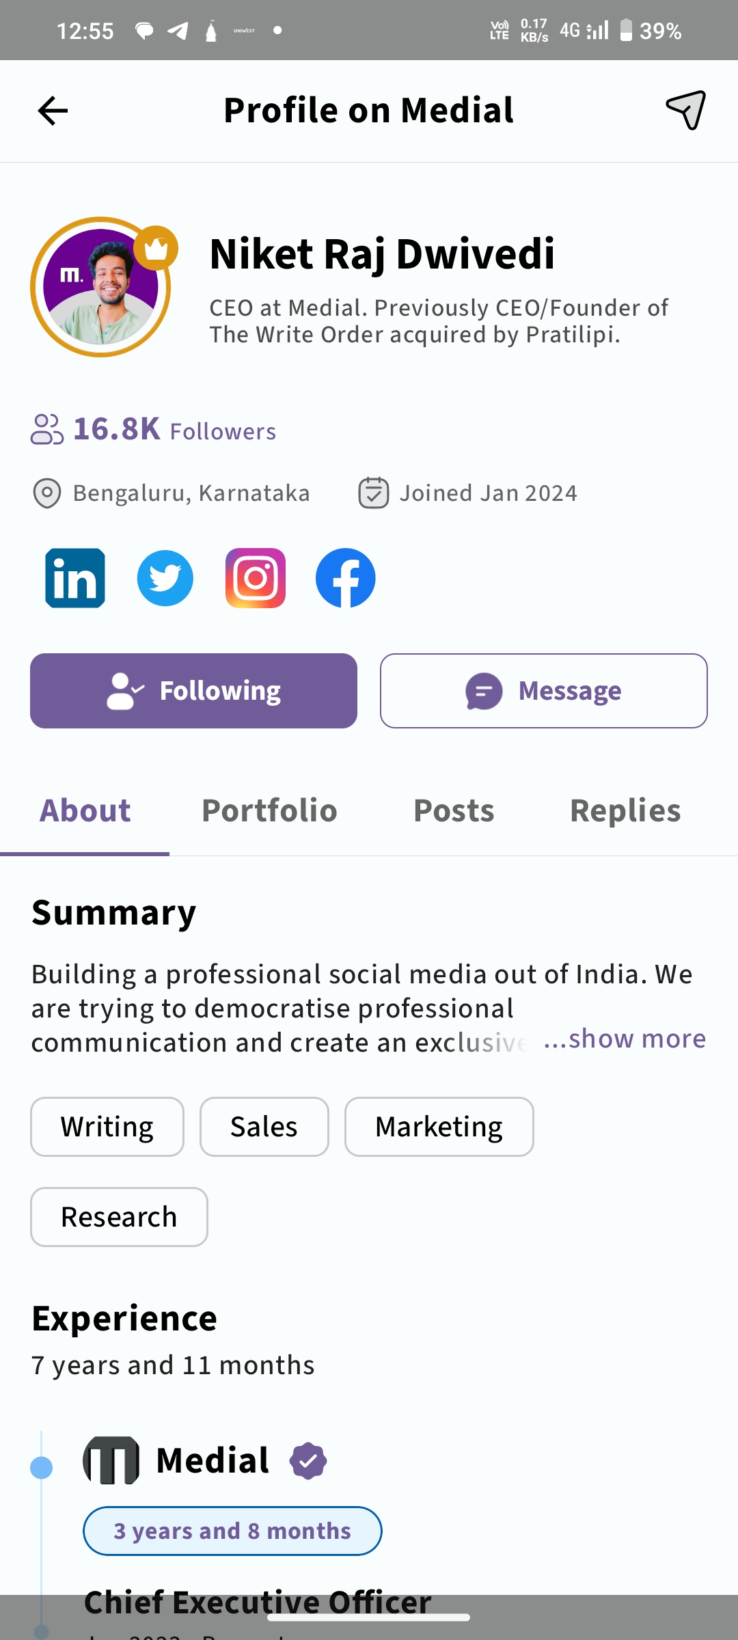Tap the share profile paper-plane icon

point(685,110)
